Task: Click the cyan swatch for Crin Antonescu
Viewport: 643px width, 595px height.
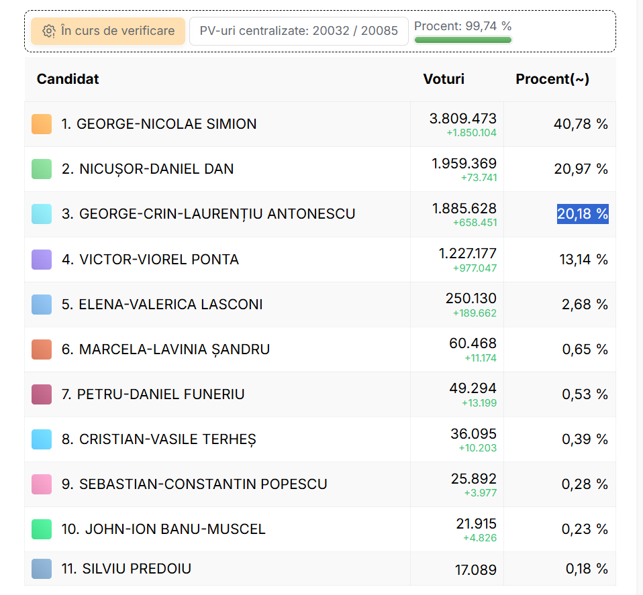Action: pos(42,214)
